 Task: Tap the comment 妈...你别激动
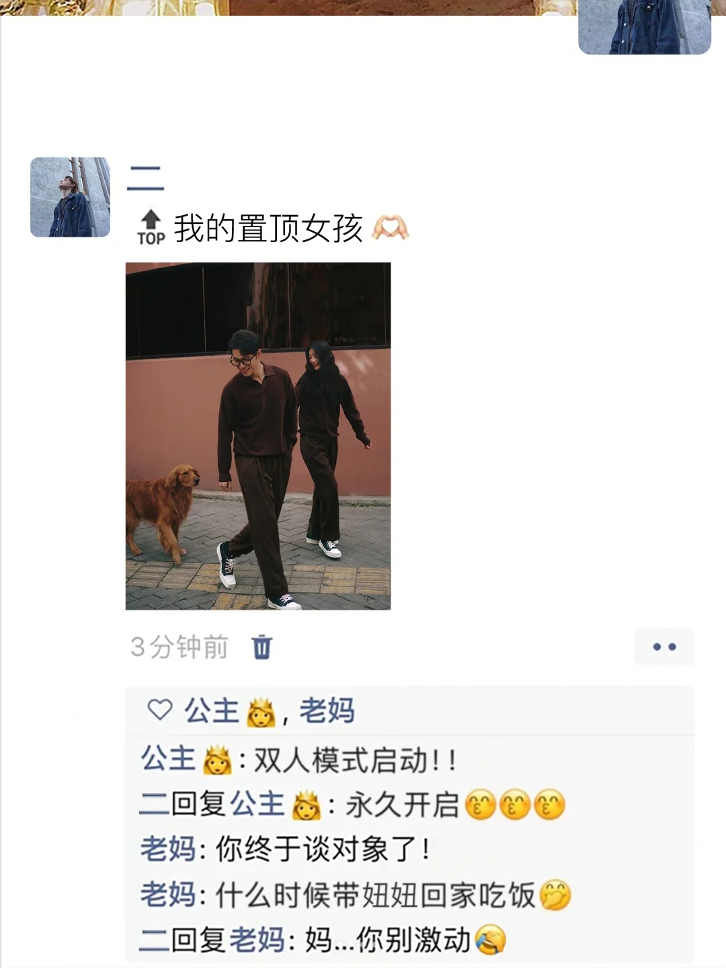pos(387,940)
